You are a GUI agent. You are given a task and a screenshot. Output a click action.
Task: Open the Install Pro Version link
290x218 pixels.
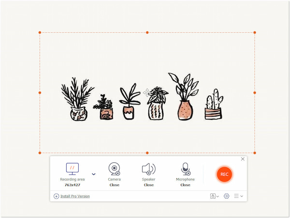[x=75, y=196]
